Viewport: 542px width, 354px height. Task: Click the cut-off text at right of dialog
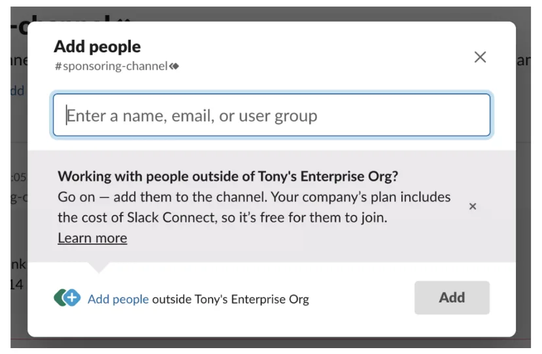point(523,61)
